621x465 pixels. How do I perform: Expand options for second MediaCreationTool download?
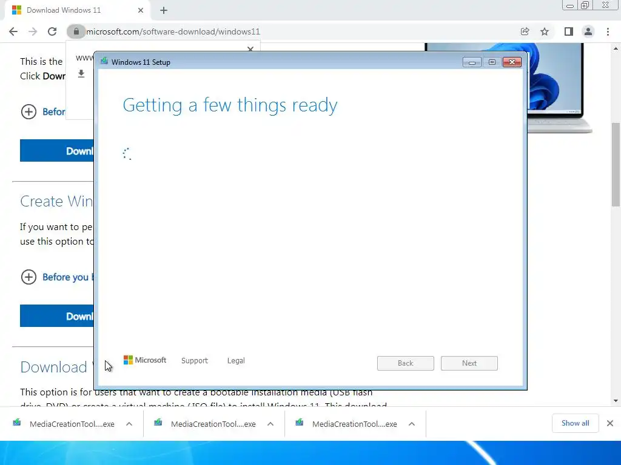pos(270,424)
